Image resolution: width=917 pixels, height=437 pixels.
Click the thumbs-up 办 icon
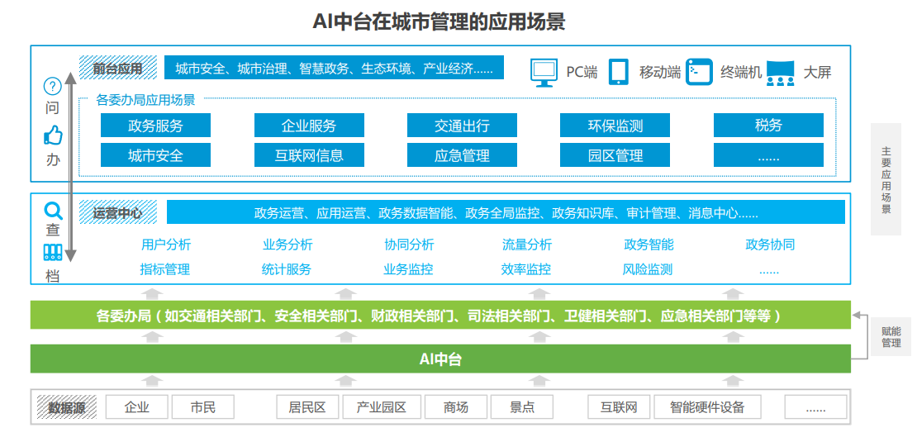[53, 135]
